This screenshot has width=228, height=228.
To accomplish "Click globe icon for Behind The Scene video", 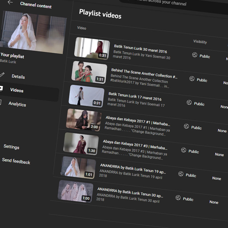I will point(192,78).
